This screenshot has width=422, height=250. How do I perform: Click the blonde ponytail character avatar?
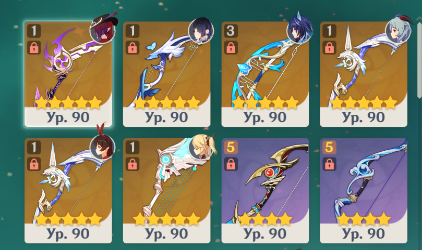click(202, 147)
